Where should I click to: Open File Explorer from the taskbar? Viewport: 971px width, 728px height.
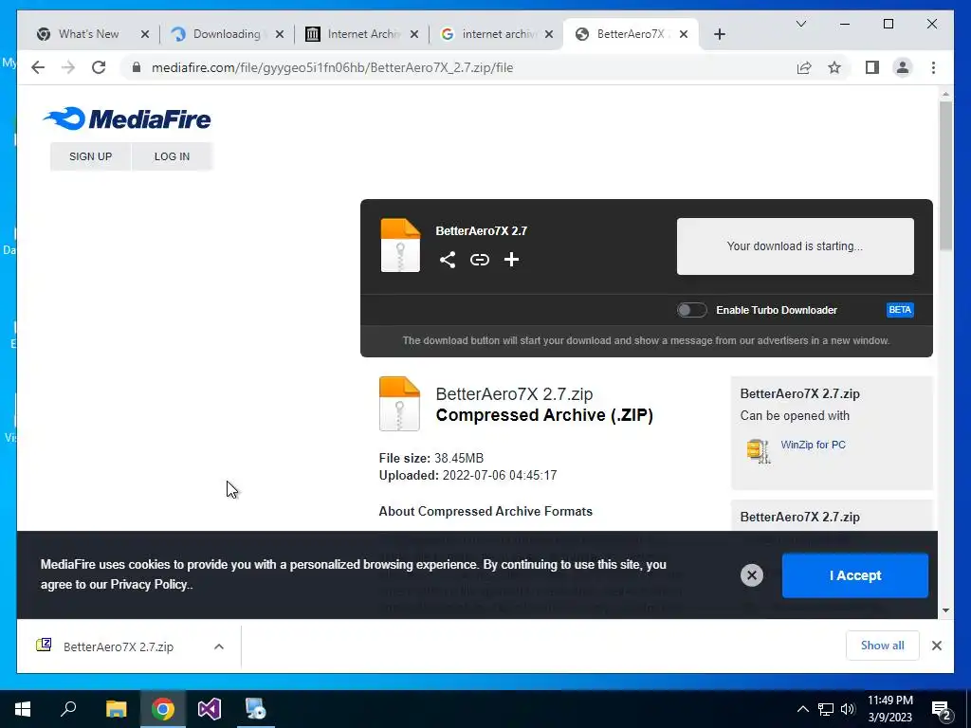(x=116, y=709)
